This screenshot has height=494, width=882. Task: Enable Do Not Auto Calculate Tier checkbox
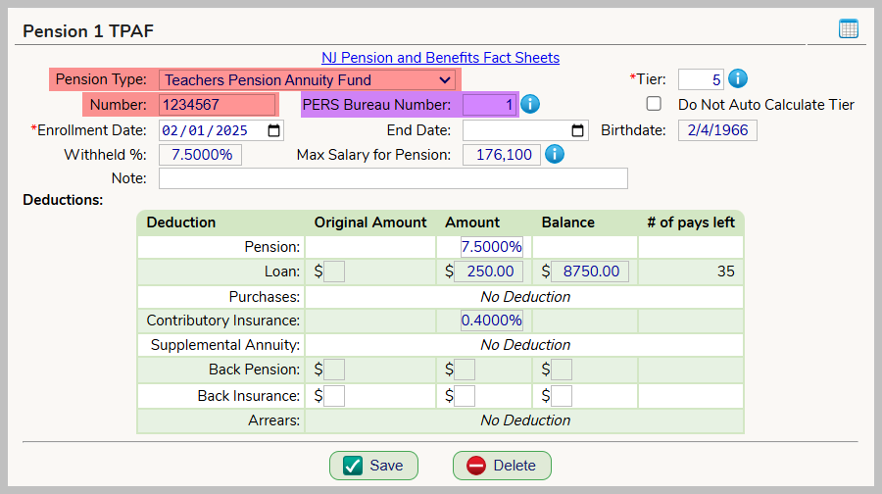point(654,104)
